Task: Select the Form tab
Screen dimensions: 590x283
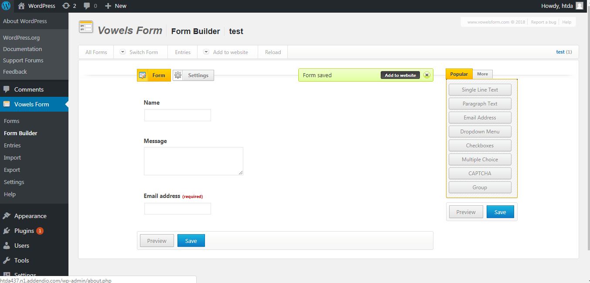Action: pos(154,75)
